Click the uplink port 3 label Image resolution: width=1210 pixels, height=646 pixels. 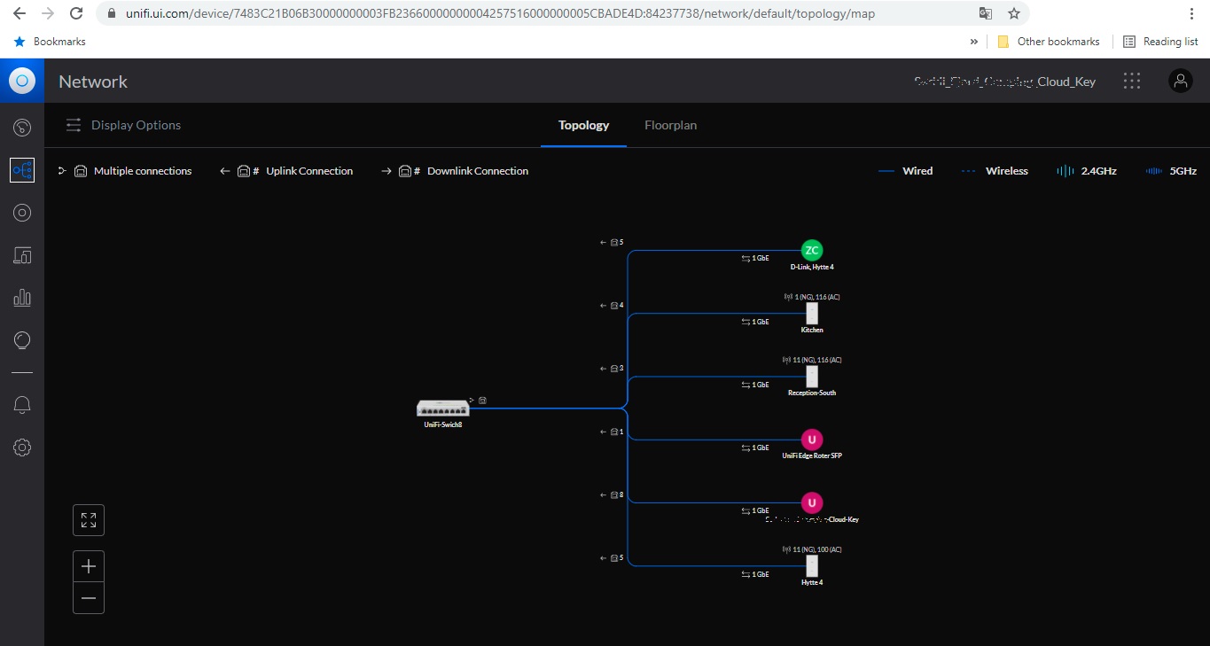click(613, 368)
